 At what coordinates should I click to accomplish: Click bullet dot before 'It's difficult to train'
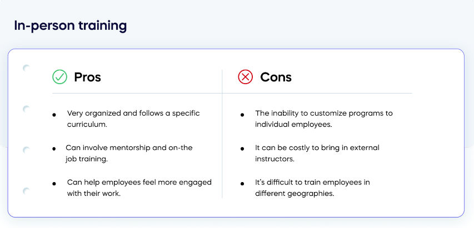(242, 183)
